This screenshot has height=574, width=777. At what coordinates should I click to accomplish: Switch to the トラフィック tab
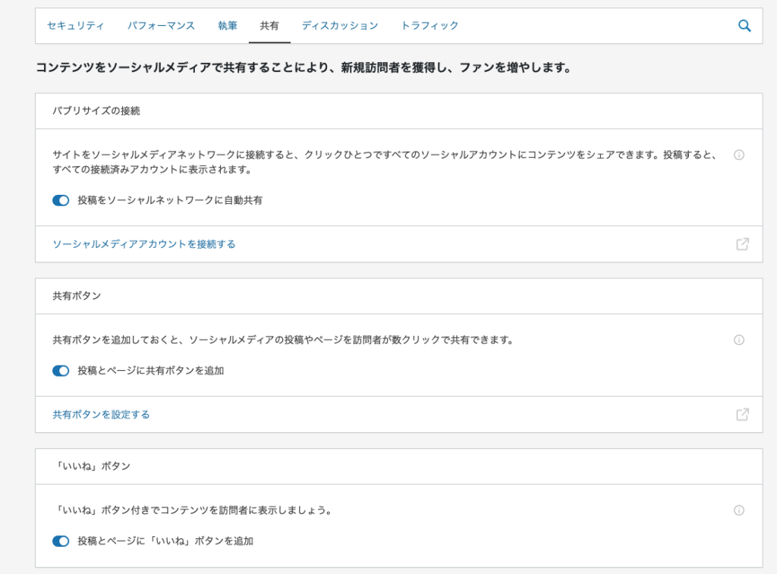[x=429, y=26]
